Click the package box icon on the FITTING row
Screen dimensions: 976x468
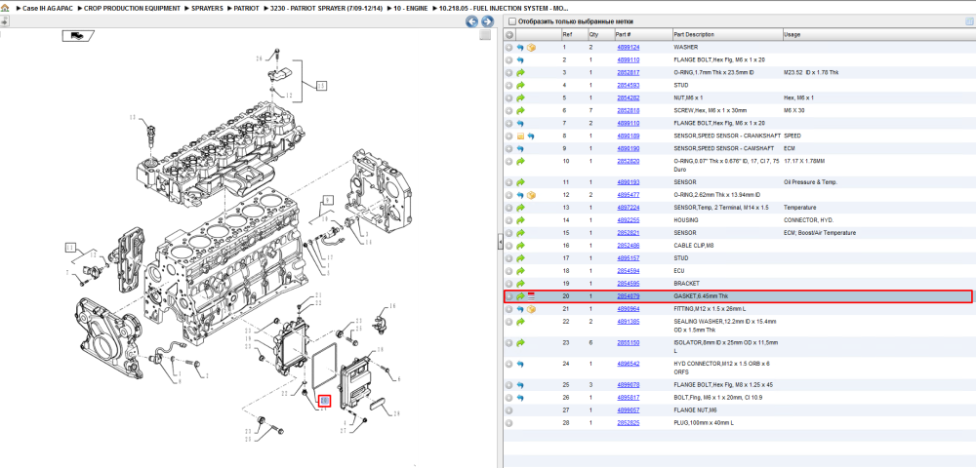pos(531,309)
